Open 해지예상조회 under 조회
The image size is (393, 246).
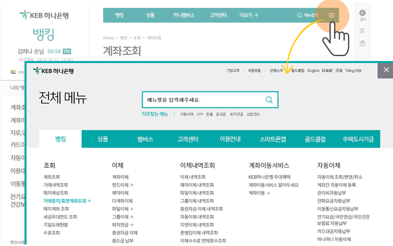coord(56,193)
